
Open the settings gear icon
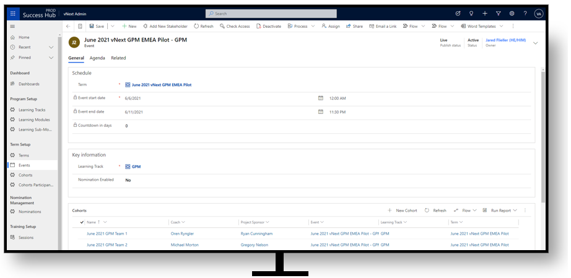tap(512, 13)
